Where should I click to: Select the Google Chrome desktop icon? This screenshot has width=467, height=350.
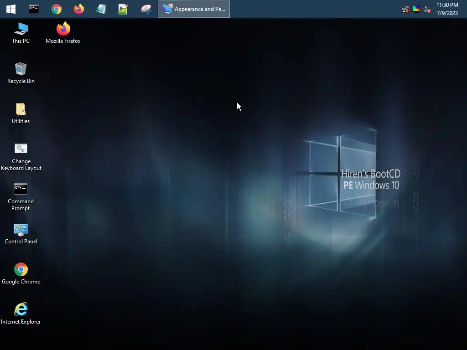pos(21,273)
